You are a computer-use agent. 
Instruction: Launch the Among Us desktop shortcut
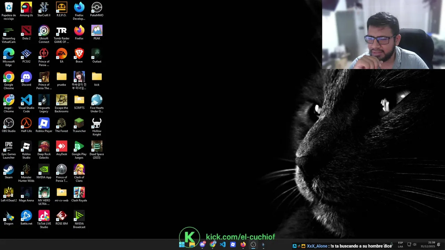click(x=26, y=9)
